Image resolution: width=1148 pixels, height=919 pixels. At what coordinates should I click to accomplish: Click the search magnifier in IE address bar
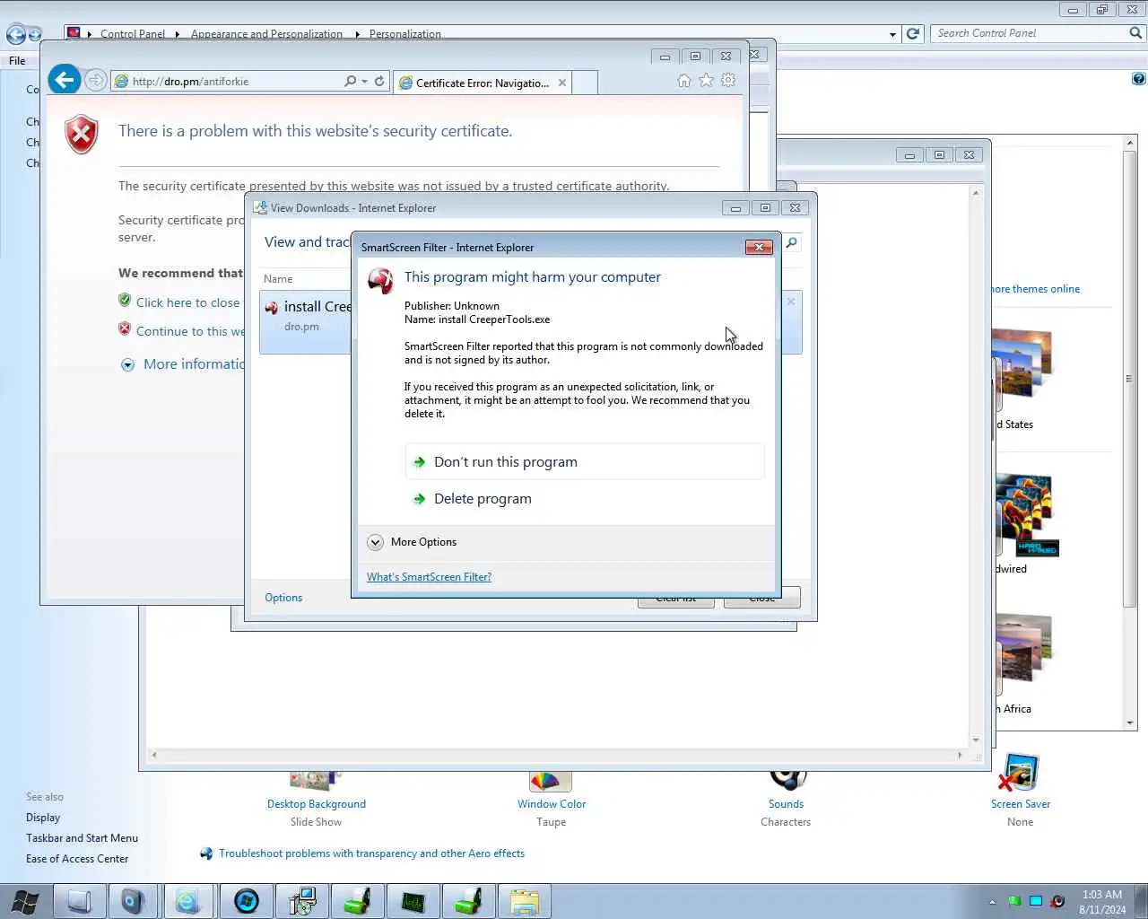pos(351,81)
